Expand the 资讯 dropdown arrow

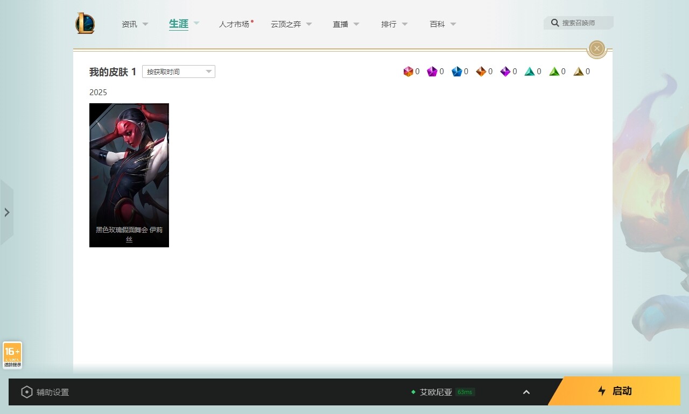[145, 24]
